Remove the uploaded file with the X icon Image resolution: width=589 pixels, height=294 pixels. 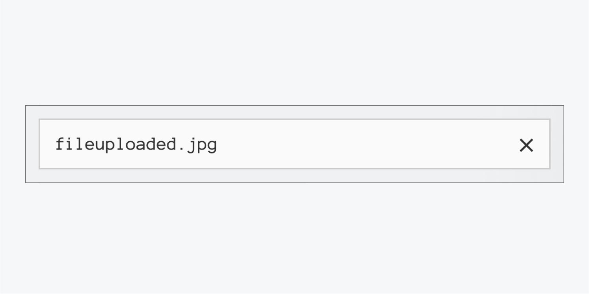526,145
